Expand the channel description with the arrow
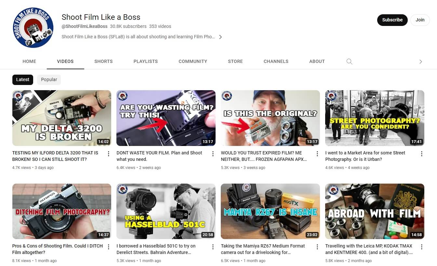The width and height of the screenshot is (437, 266). 220,37
